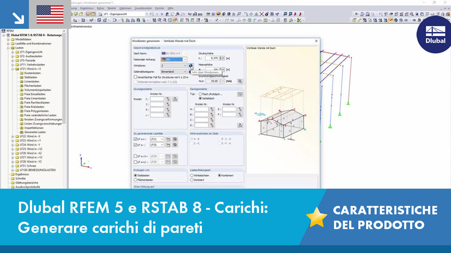Pick node K graphically with its pick icon
Image resolution: width=451 pixels, height=253 pixels.
point(168,109)
